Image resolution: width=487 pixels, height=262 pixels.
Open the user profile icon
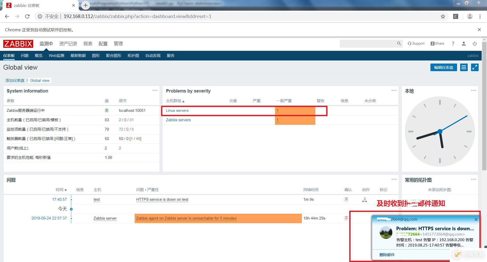[464, 44]
